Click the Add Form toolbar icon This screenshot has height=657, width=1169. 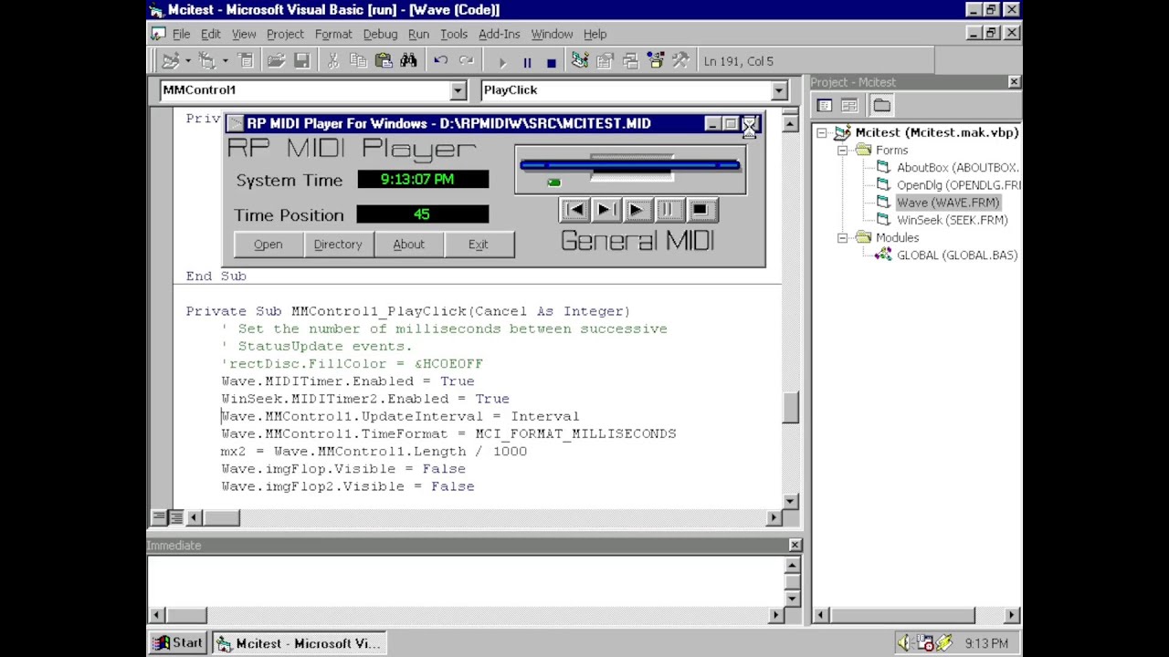click(x=207, y=61)
